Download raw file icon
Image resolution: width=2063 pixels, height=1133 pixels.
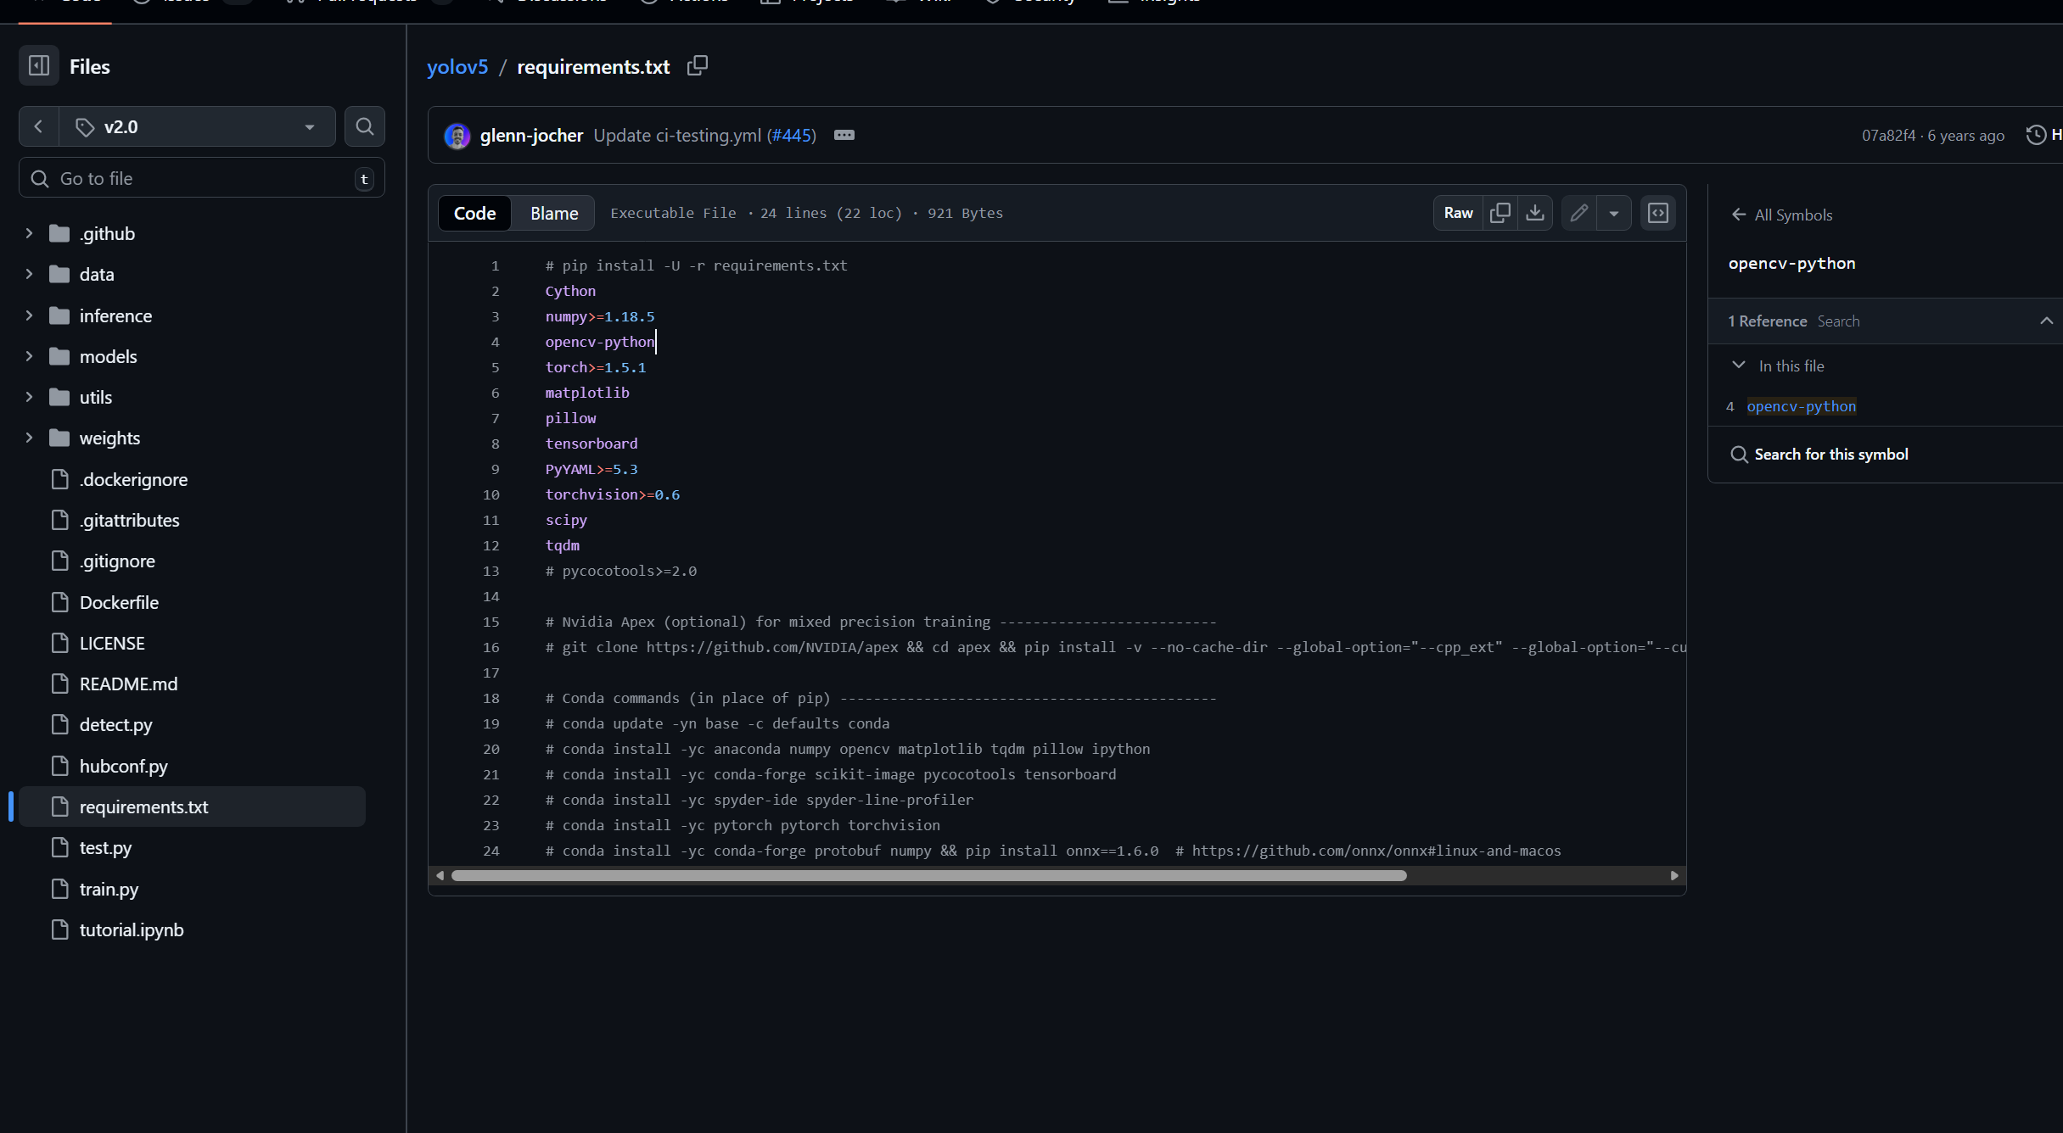pos(1535,213)
